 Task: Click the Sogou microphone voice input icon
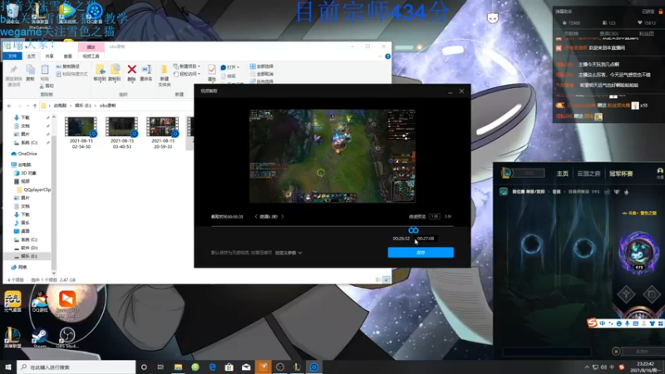point(627,323)
